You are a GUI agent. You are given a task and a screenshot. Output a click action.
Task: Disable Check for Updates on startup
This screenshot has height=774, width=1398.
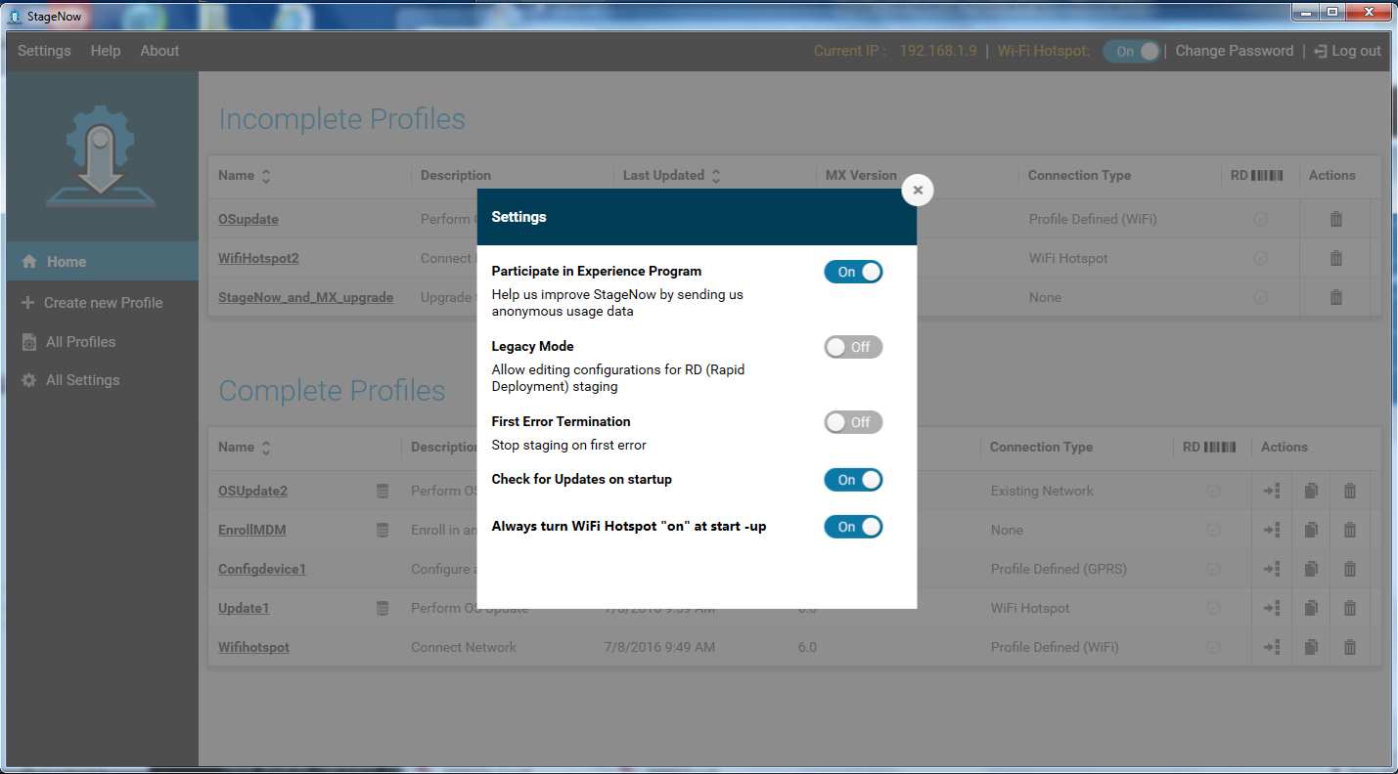853,480
